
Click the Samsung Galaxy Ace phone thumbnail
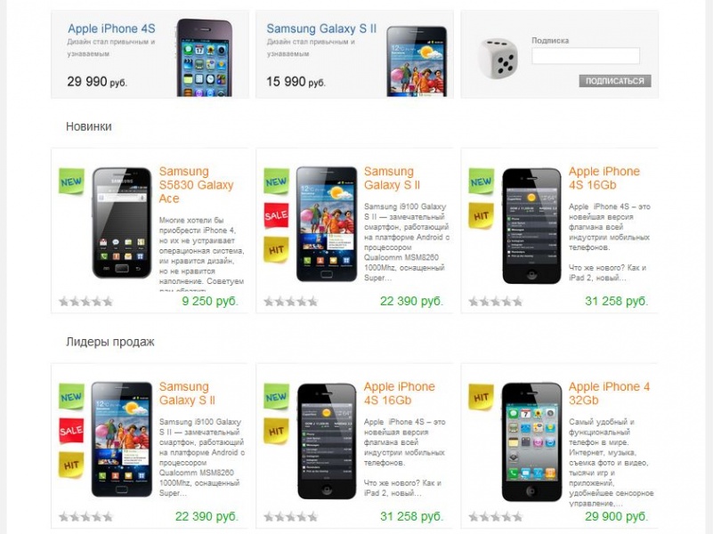tap(121, 222)
